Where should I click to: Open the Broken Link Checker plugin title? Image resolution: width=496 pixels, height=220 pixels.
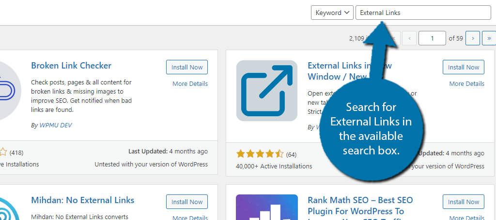pos(71,66)
